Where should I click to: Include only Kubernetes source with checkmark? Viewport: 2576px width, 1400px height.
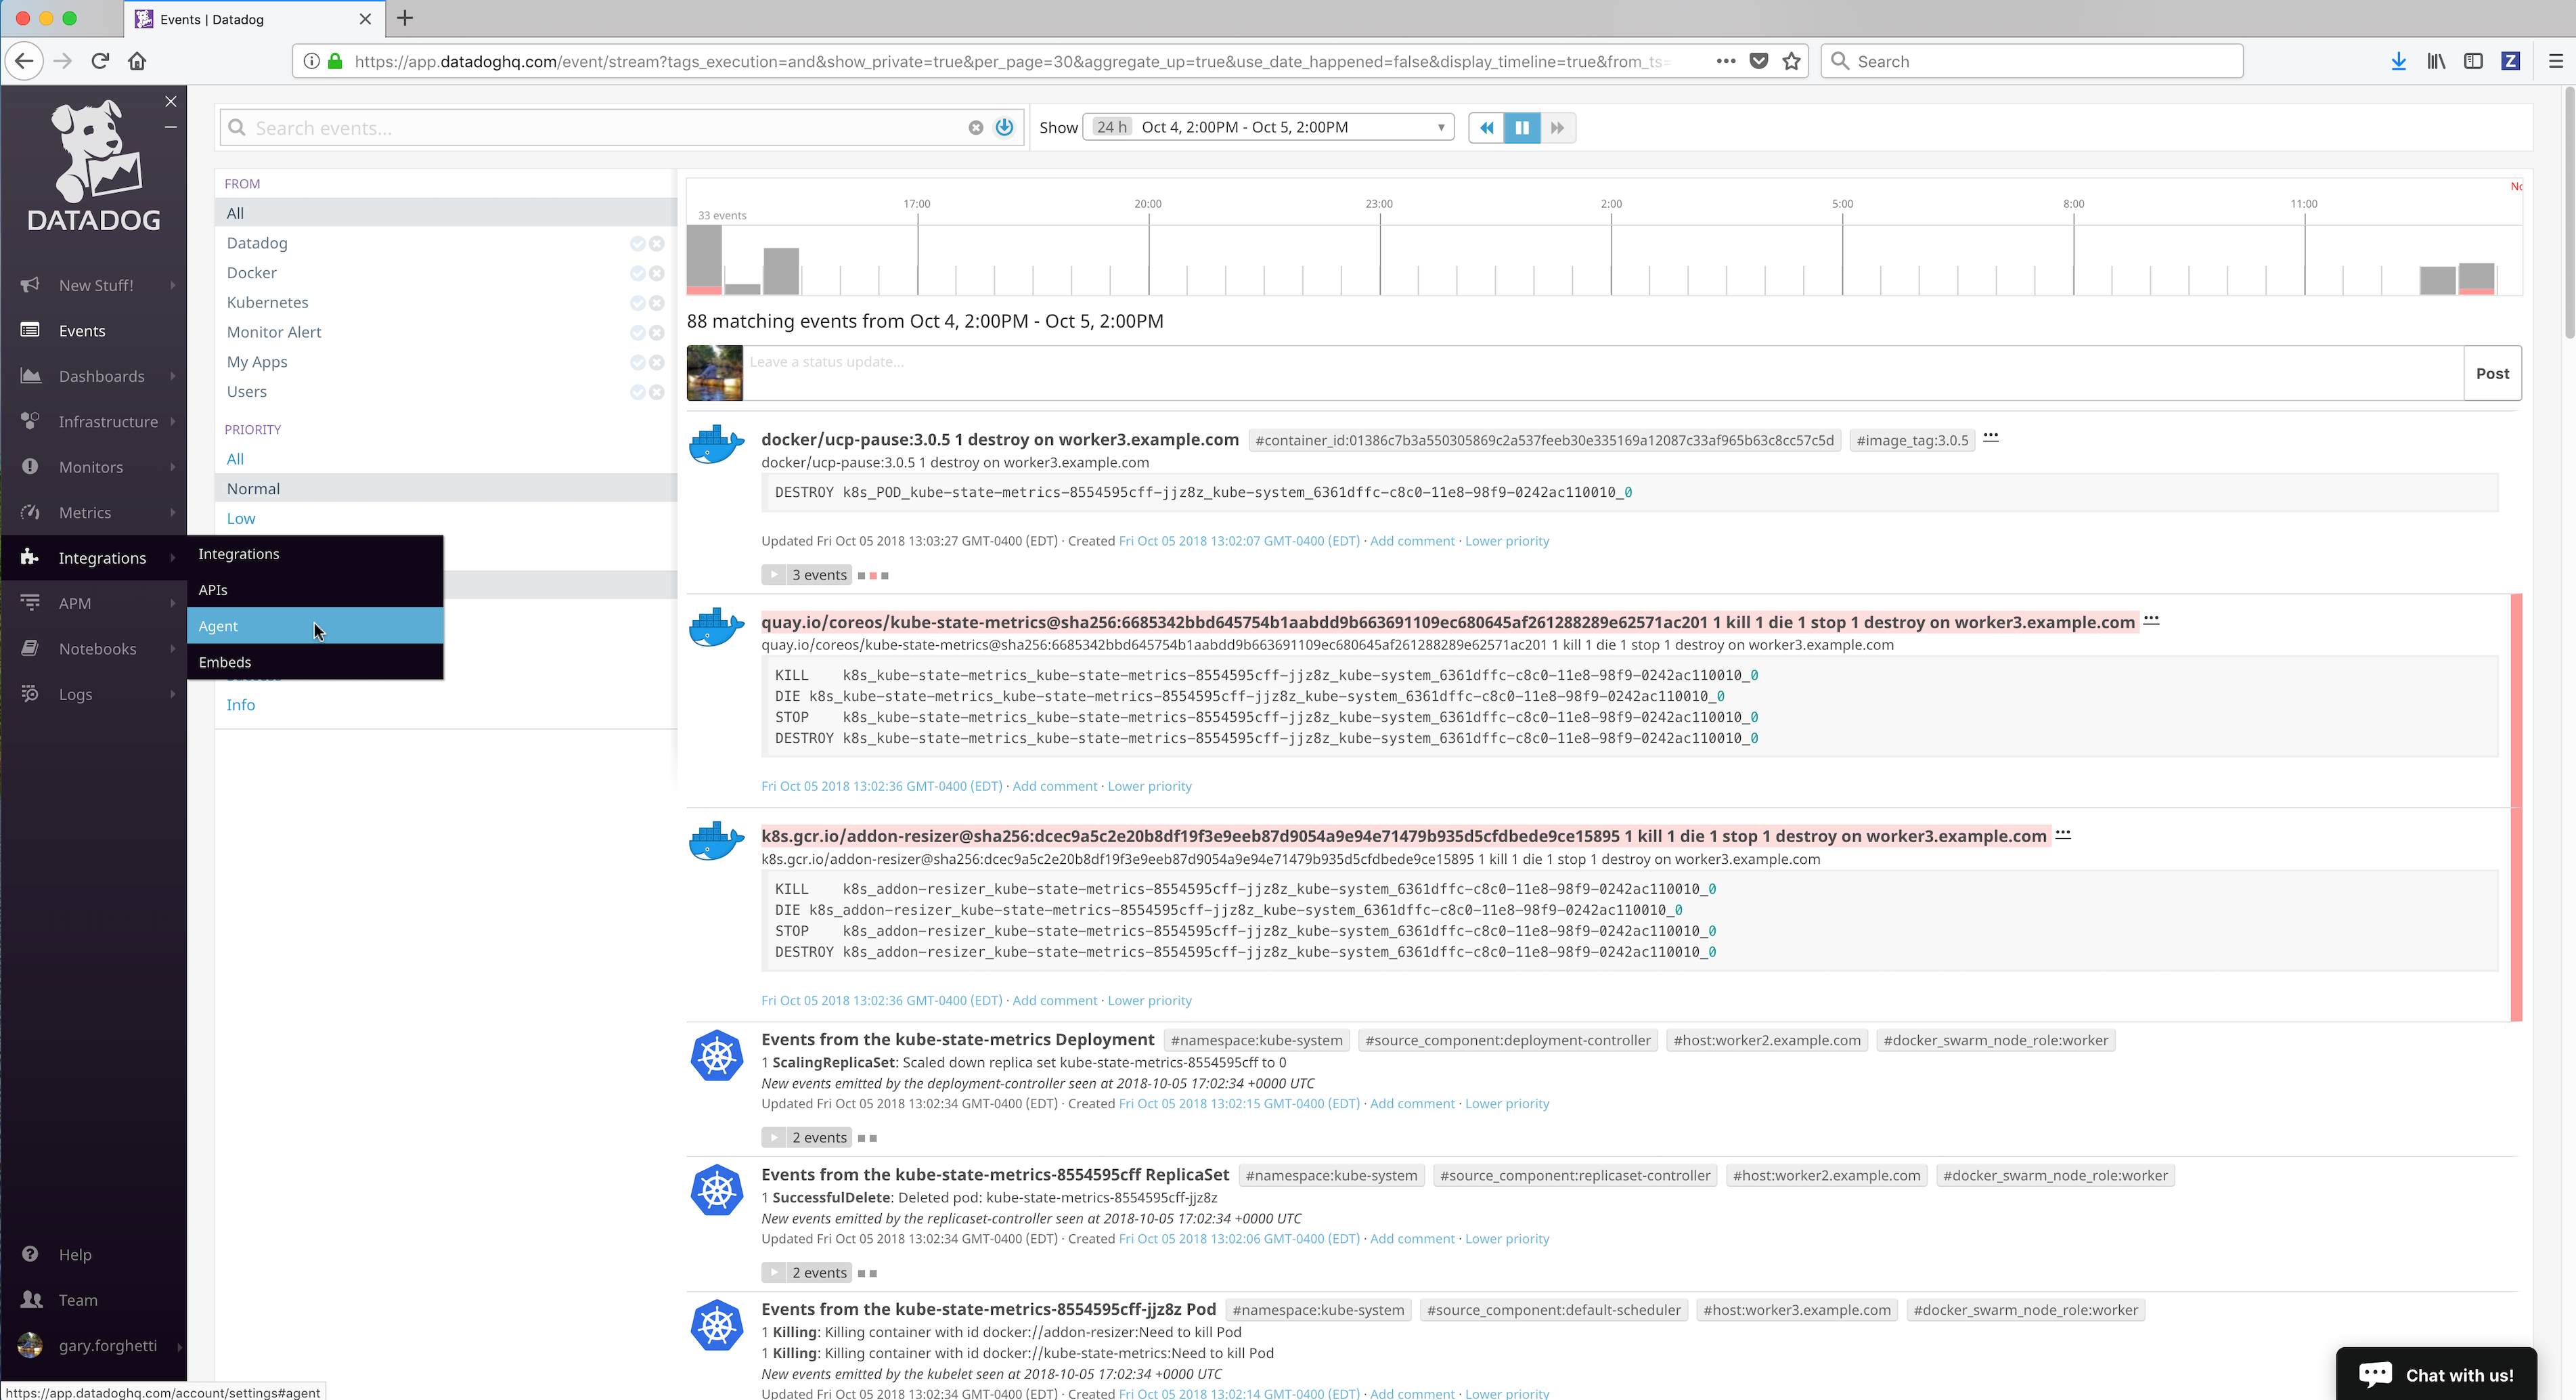[x=637, y=303]
